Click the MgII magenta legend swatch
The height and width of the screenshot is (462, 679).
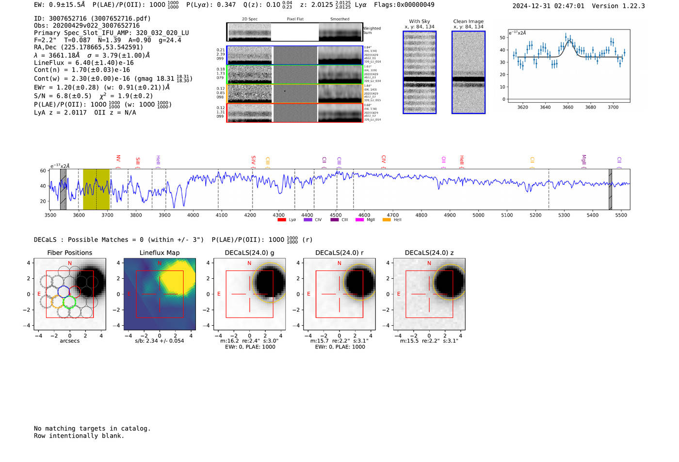pyautogui.click(x=359, y=220)
